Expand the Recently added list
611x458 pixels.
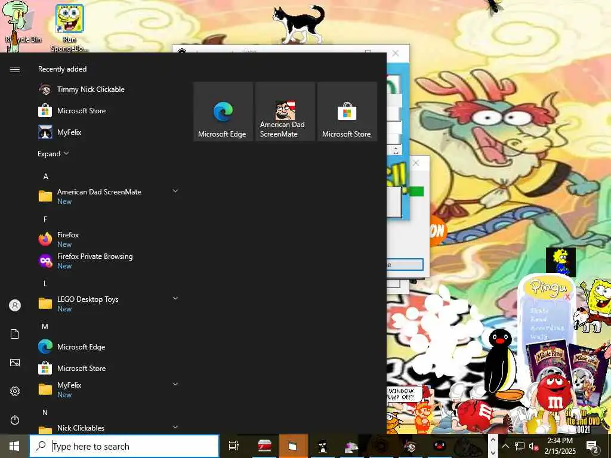coord(53,154)
